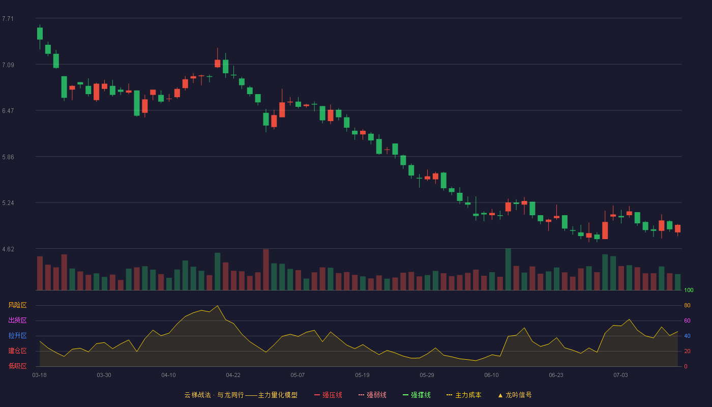Toggle the 强弱线 legend item
Screen dimensions: 712x407
pos(372,395)
